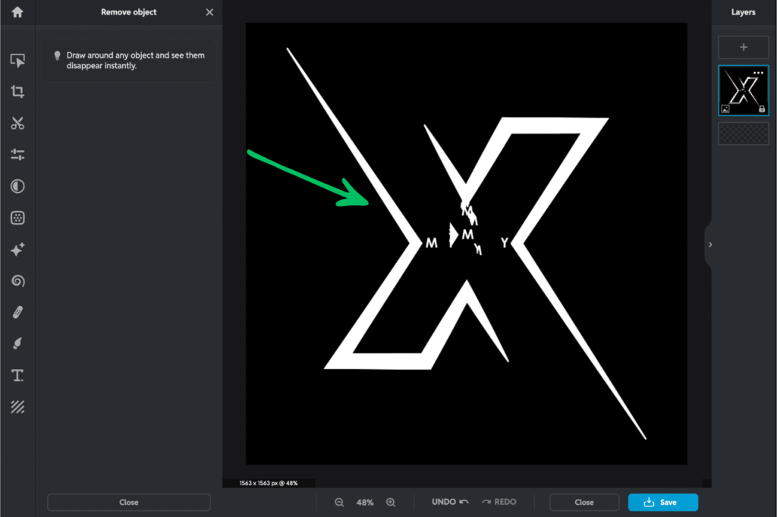Open the Cutout scissors tool
The width and height of the screenshot is (777, 517).
(17, 124)
